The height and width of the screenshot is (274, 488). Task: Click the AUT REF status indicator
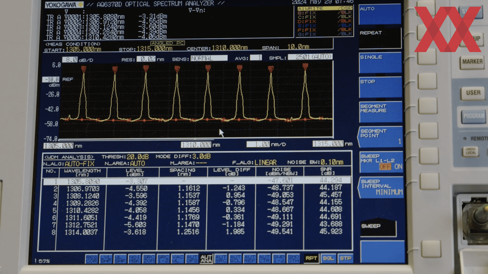coord(250,259)
